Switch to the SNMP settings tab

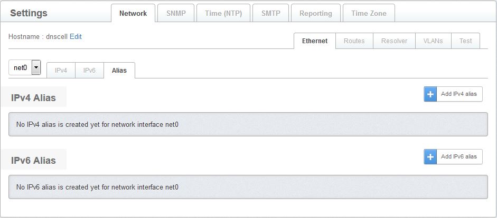pyautogui.click(x=176, y=14)
